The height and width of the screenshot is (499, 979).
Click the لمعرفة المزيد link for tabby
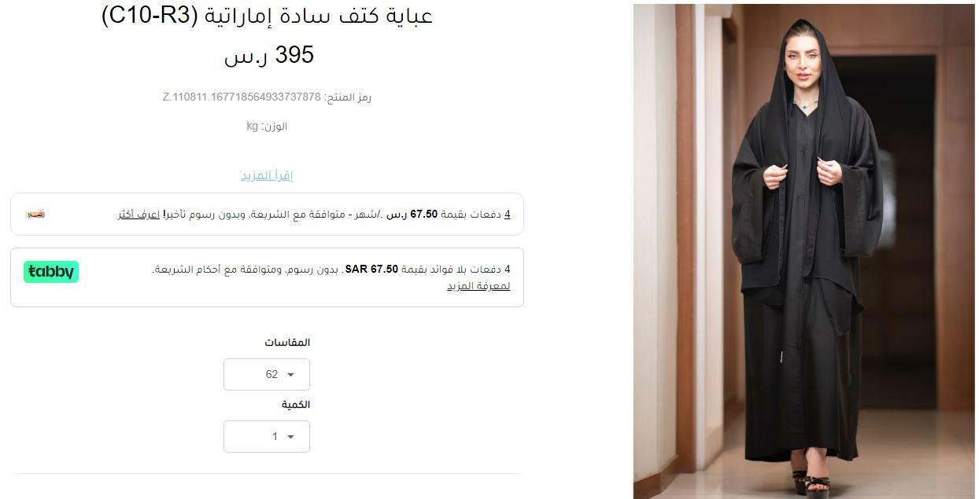[x=478, y=286]
